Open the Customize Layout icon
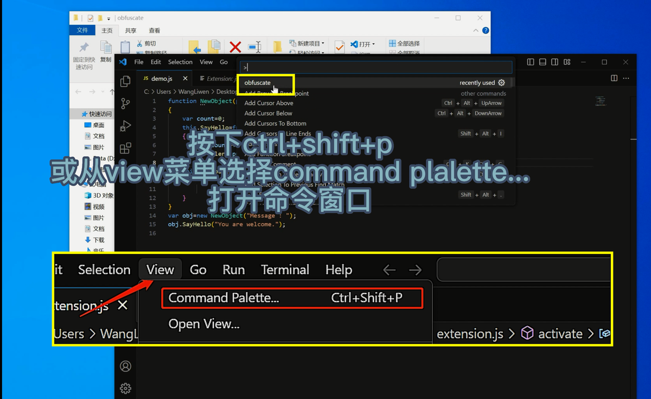651x399 pixels. point(566,62)
